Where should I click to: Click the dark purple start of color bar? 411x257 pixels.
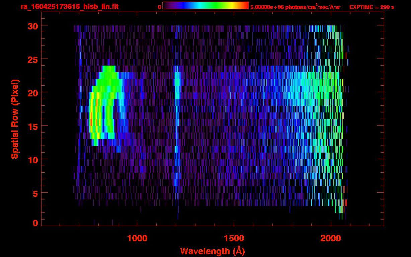pyautogui.click(x=166, y=6)
